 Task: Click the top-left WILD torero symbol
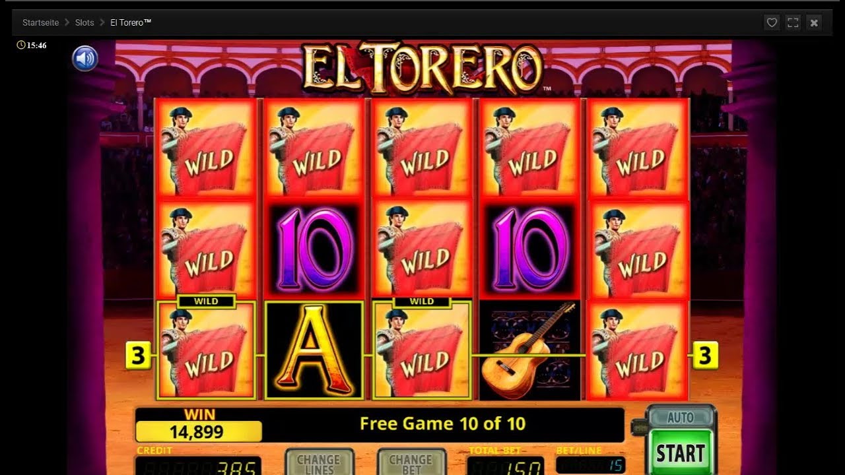pos(206,148)
